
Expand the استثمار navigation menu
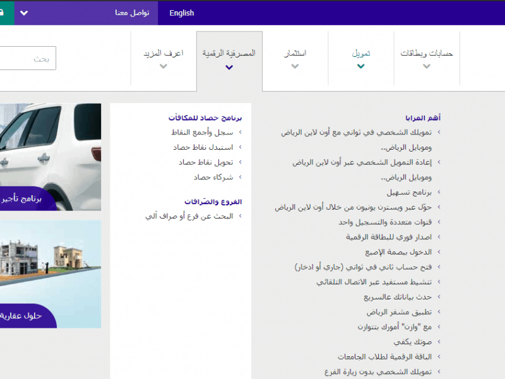click(295, 58)
